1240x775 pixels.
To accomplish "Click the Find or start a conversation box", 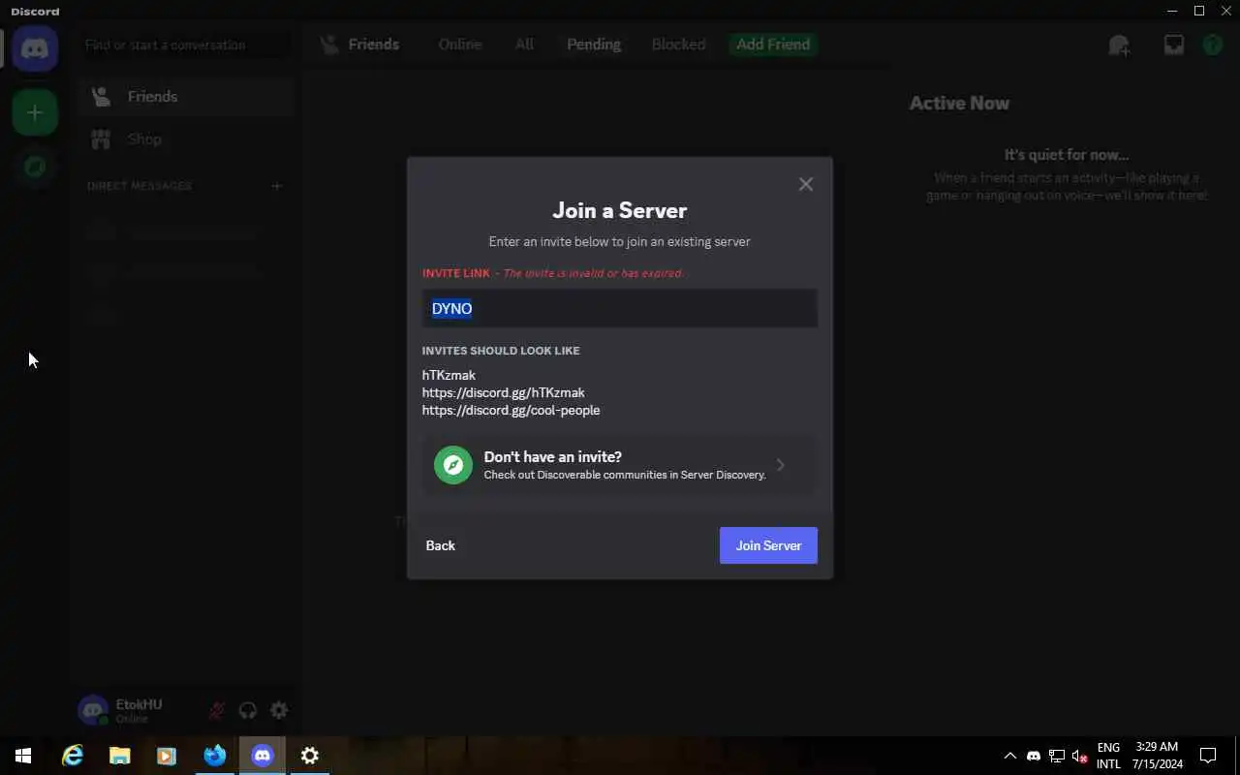I will (x=186, y=45).
